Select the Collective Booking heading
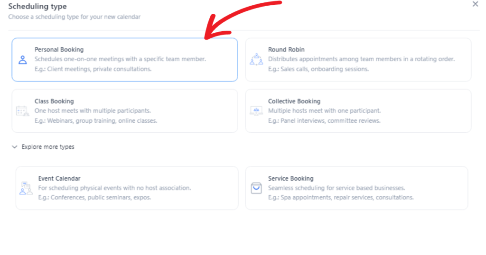Image resolution: width=486 pixels, height=255 pixels. click(x=294, y=101)
